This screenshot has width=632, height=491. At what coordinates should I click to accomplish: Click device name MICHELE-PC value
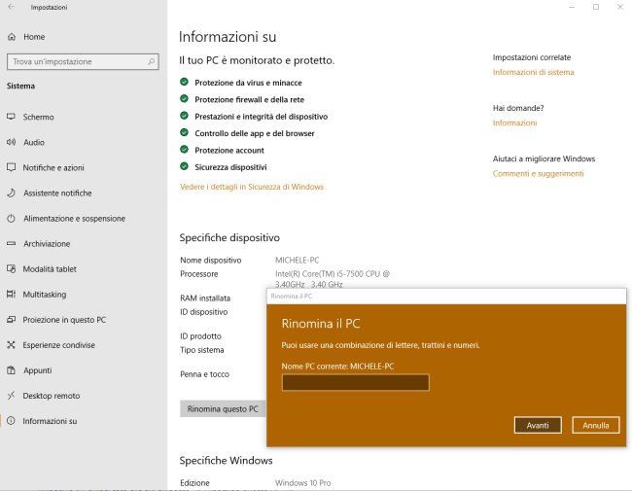tap(298, 260)
